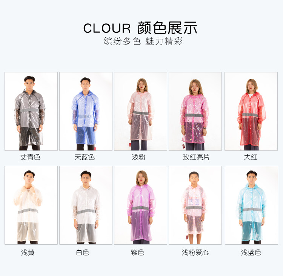Image resolution: width=283 pixels, height=276 pixels.
Task: Select the 丈青色 gray raincoat thumbnail
Action: 31,111
